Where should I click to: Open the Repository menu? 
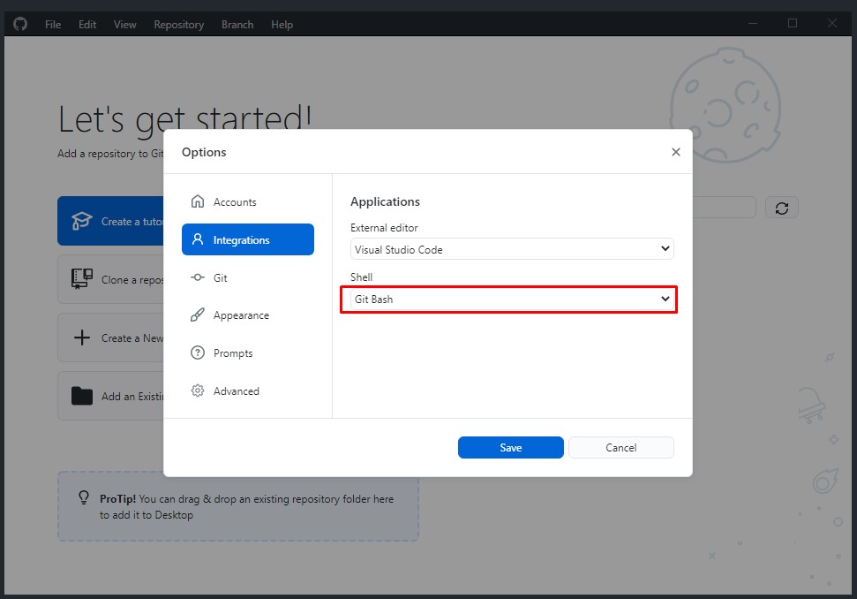click(178, 25)
